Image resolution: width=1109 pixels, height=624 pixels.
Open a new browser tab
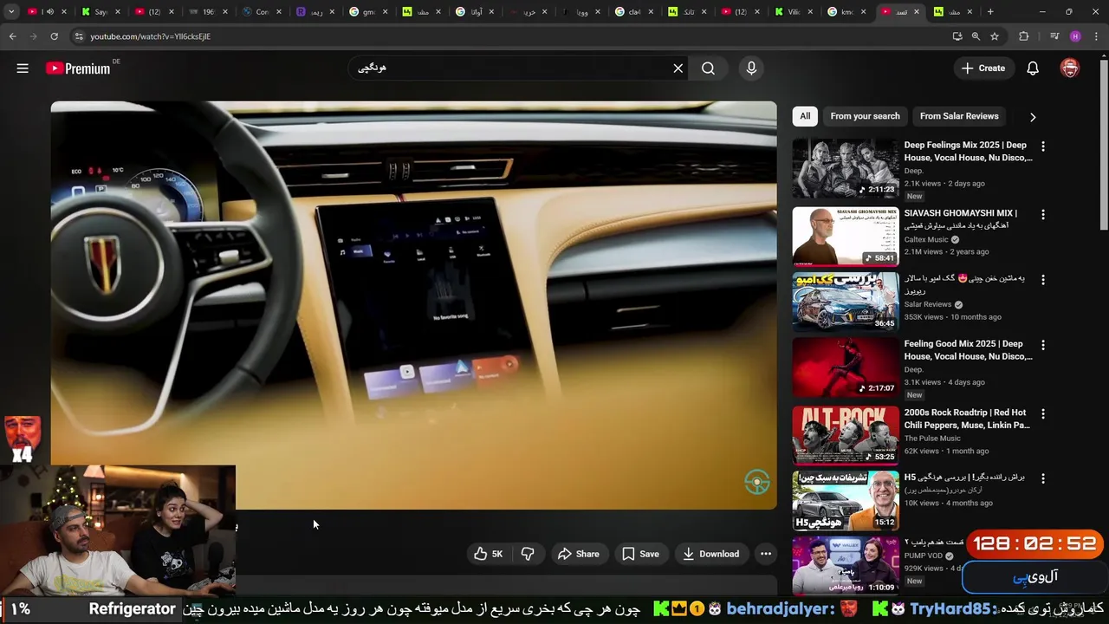[990, 12]
